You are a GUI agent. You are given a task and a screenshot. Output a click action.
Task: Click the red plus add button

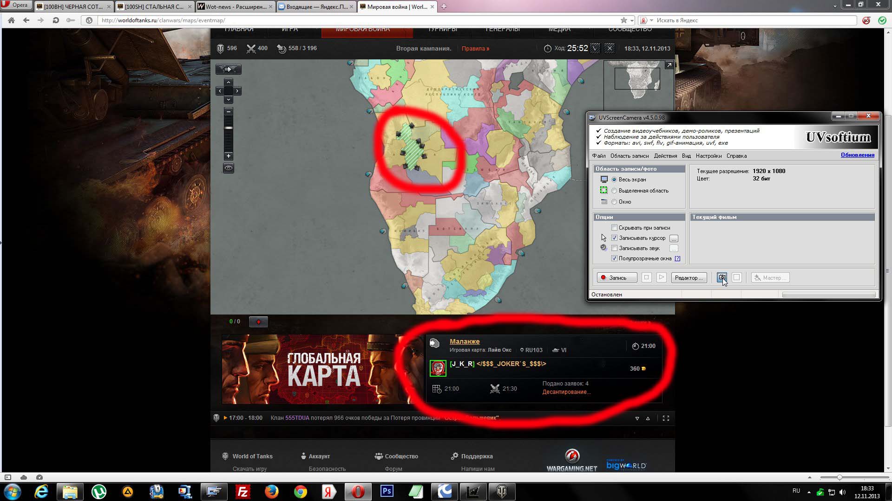click(x=258, y=321)
